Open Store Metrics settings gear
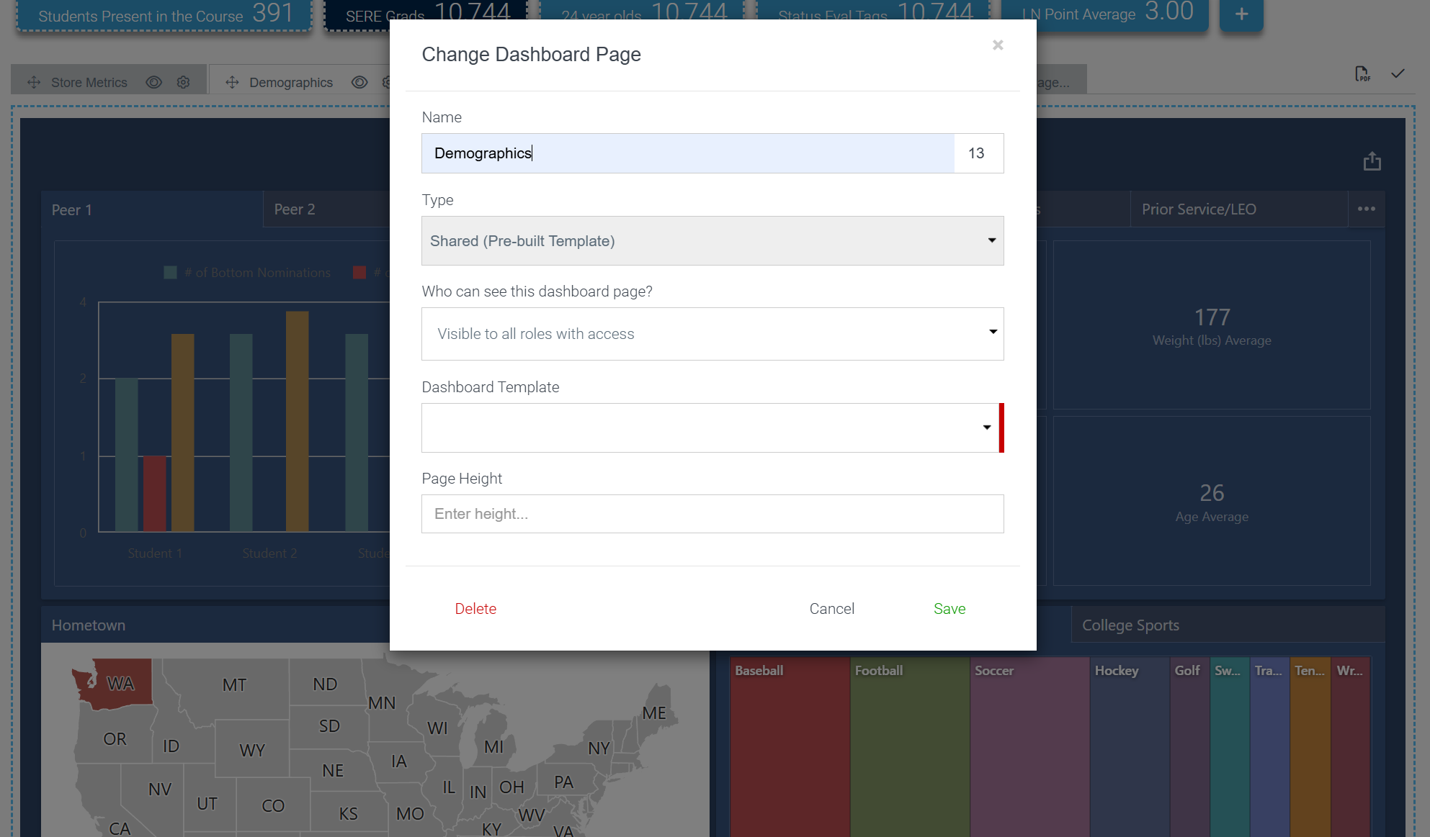The width and height of the screenshot is (1430, 837). coord(184,83)
